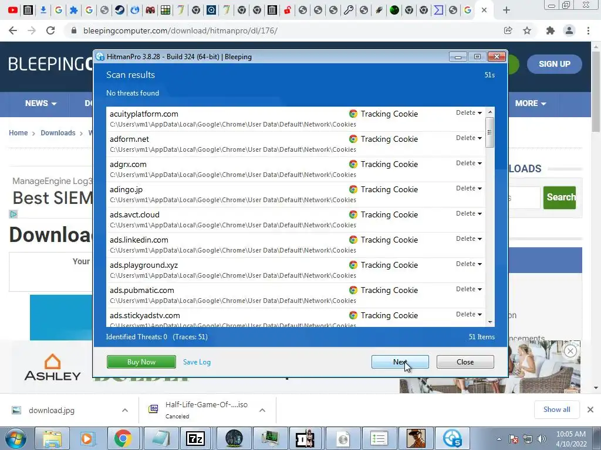Click taskbar clock showing 10:05 AM
The width and height of the screenshot is (601, 450).
click(x=571, y=439)
